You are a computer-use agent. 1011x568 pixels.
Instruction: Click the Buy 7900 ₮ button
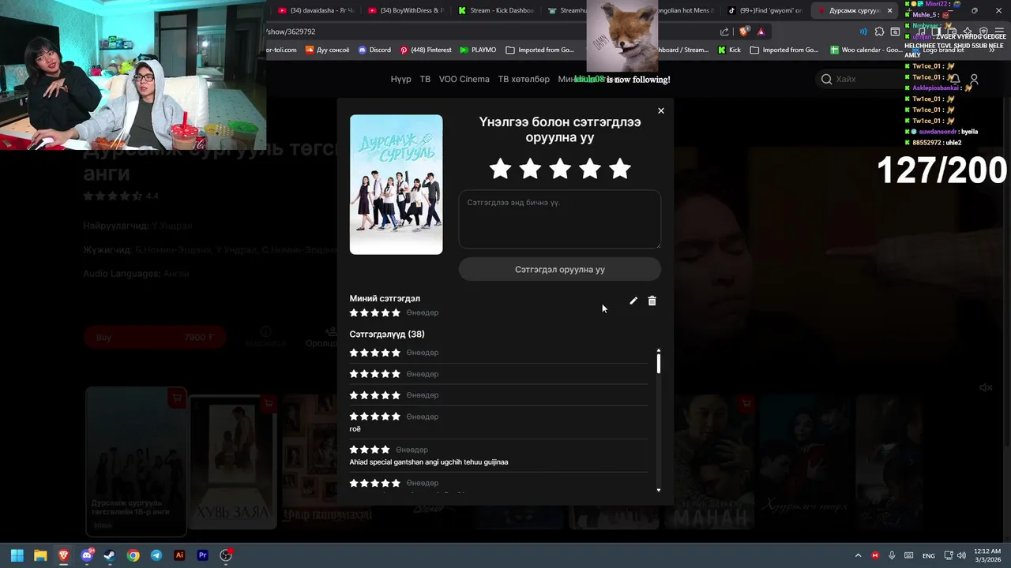(x=155, y=337)
